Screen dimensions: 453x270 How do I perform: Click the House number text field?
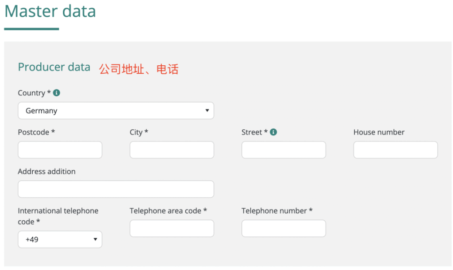(x=395, y=150)
